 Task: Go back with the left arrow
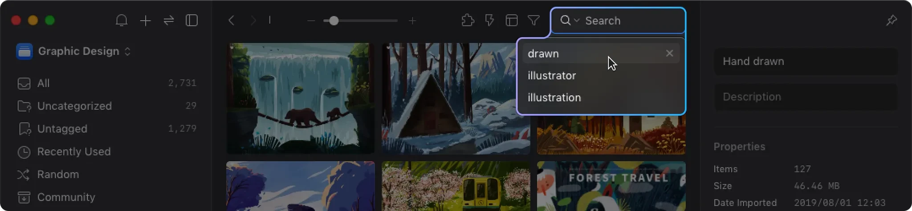(231, 20)
